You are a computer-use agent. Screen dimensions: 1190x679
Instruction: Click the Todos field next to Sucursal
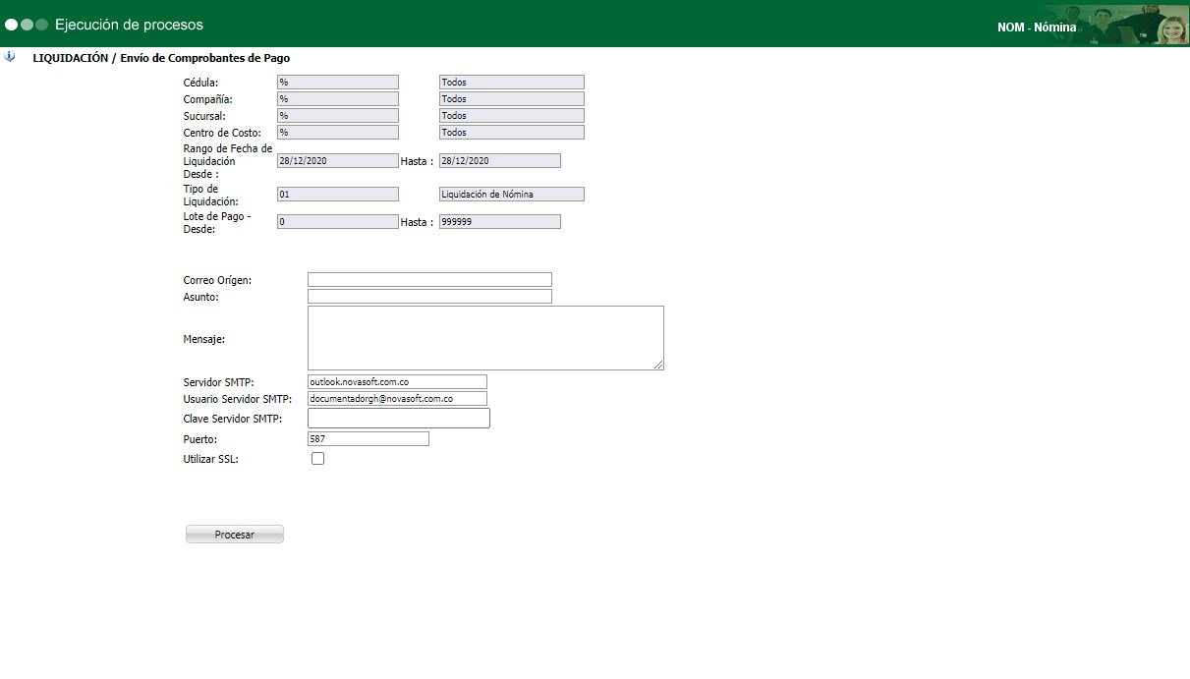[x=512, y=116]
